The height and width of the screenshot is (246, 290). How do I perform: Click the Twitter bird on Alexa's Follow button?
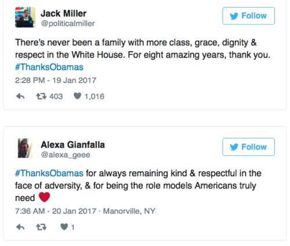pyautogui.click(x=234, y=147)
